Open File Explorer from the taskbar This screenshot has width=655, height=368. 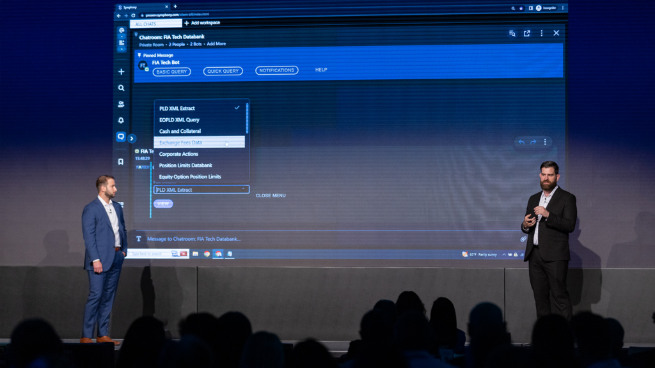(195, 254)
